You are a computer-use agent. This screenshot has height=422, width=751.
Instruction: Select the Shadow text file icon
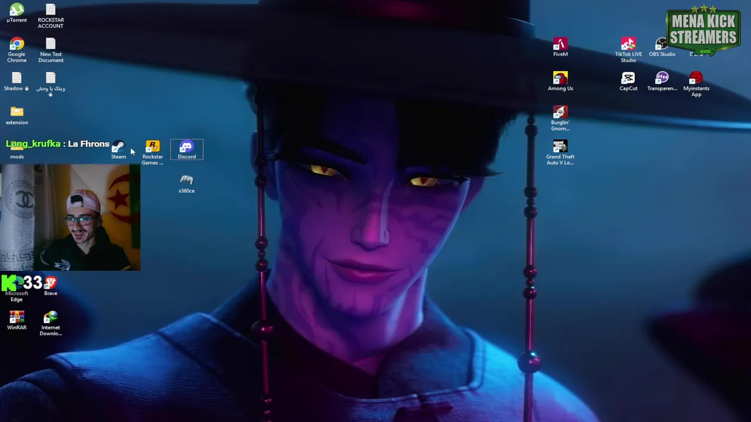coord(16,81)
